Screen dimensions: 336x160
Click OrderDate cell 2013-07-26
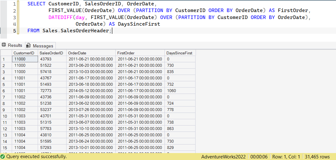pos(91,110)
